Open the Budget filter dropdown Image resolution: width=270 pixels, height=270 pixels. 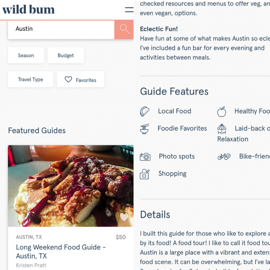[66, 55]
